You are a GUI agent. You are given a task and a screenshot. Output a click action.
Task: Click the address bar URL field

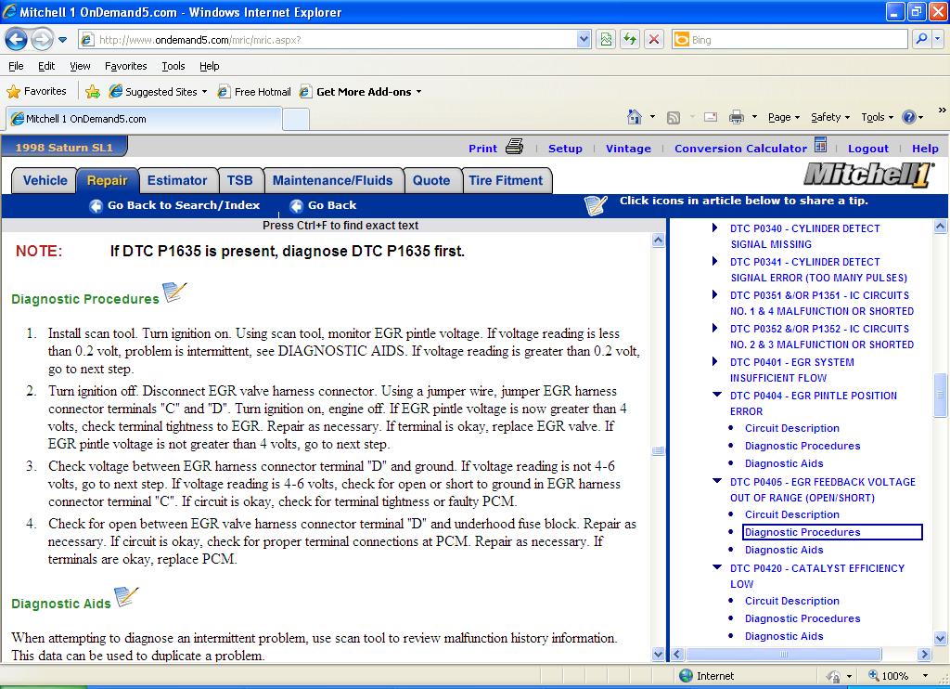click(336, 40)
